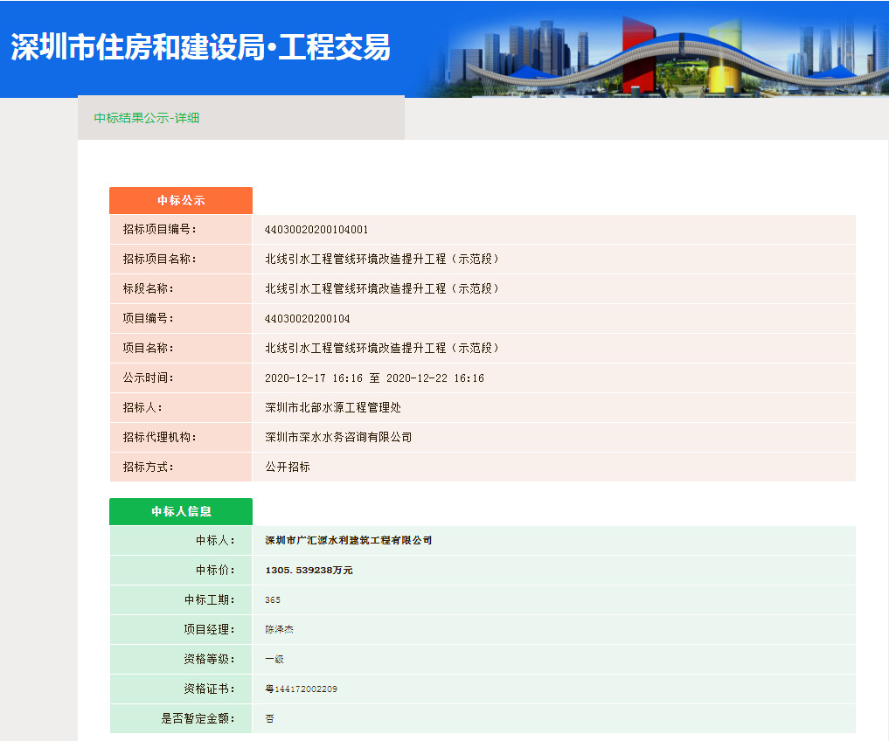Click the winning price 1305.539238万元
This screenshot has height=741, width=889.
coord(309,570)
